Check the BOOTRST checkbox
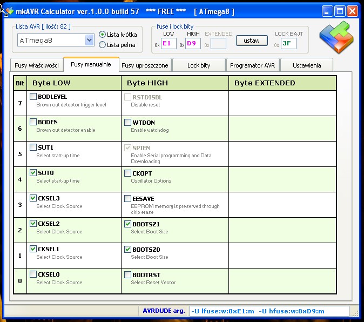The height and width of the screenshot is (322, 364). (127, 275)
